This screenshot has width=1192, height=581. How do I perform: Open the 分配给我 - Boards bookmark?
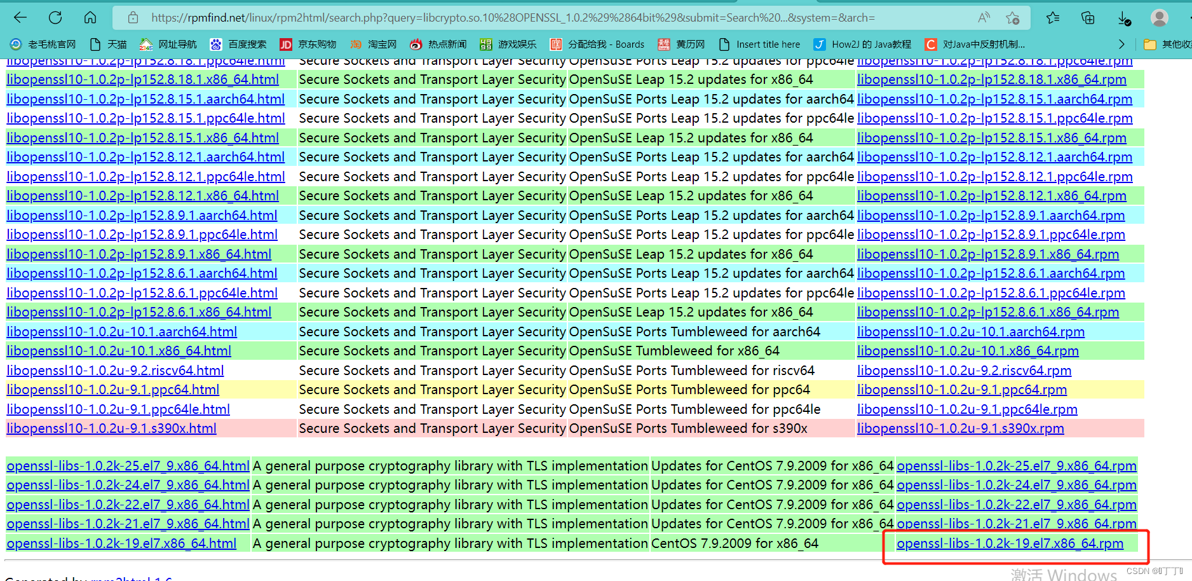tap(597, 44)
